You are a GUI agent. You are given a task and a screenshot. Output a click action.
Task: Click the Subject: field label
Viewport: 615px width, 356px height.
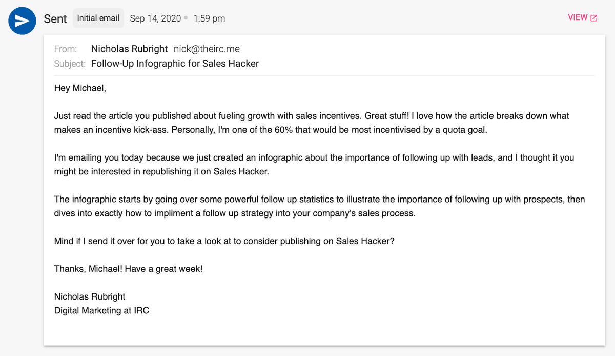pyautogui.click(x=70, y=64)
